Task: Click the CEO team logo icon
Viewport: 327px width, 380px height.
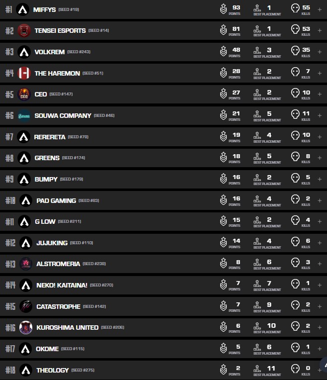Action: 24,94
